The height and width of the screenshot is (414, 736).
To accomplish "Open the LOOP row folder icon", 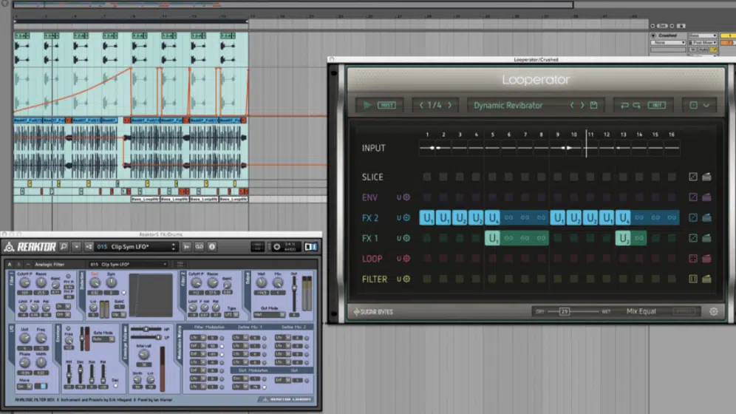I will pos(706,258).
